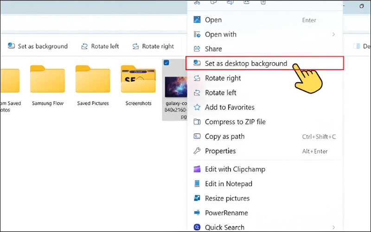
Task: Expand the Quick Search submenu
Action: pyautogui.click(x=265, y=227)
